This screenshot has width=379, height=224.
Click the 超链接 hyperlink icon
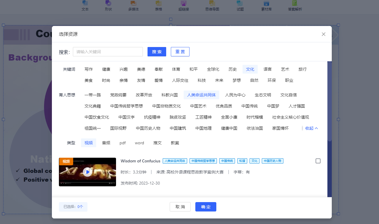[184, 4]
